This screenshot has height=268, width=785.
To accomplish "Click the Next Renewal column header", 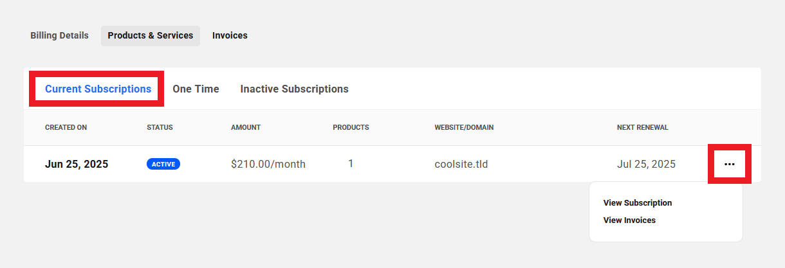I will (x=642, y=127).
